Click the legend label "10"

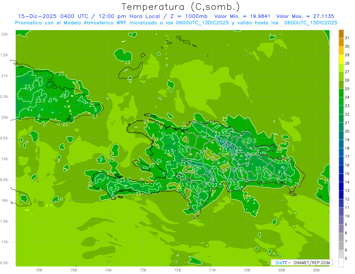coord(347,216)
